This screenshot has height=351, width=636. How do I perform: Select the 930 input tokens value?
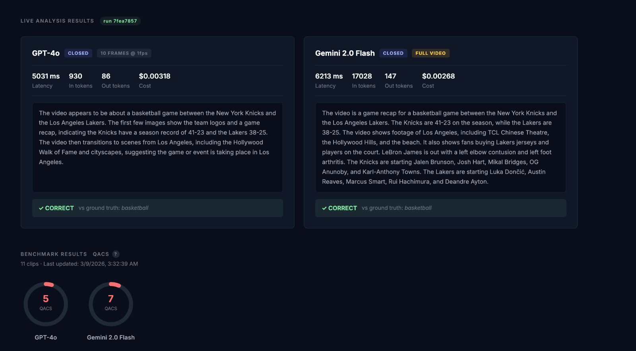coord(76,76)
